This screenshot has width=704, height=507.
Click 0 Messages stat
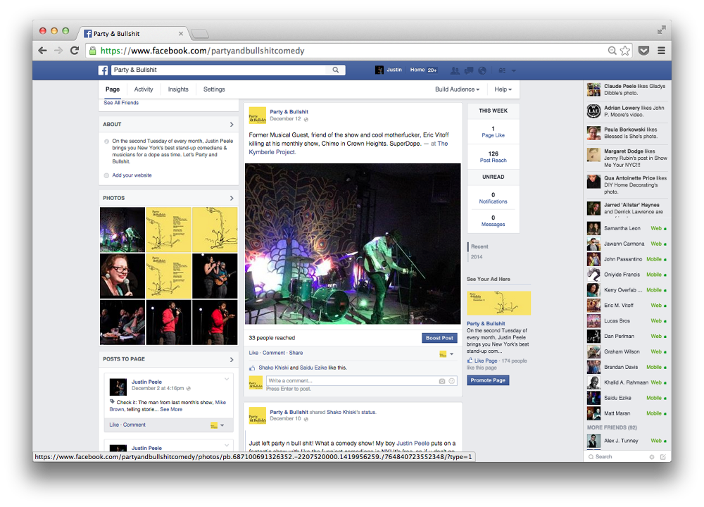[x=494, y=221]
